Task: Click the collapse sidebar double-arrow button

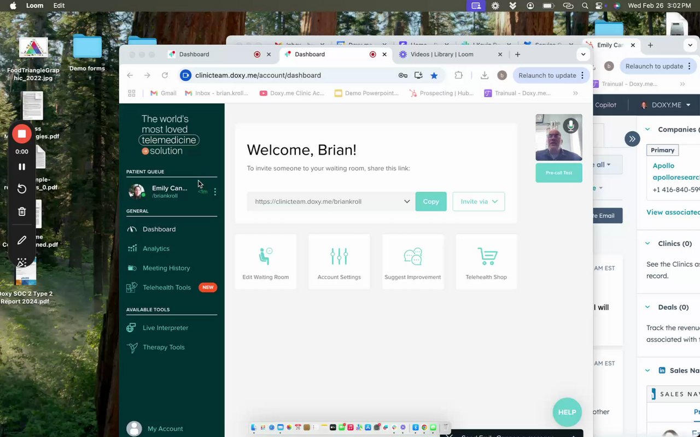Action: pos(632,139)
